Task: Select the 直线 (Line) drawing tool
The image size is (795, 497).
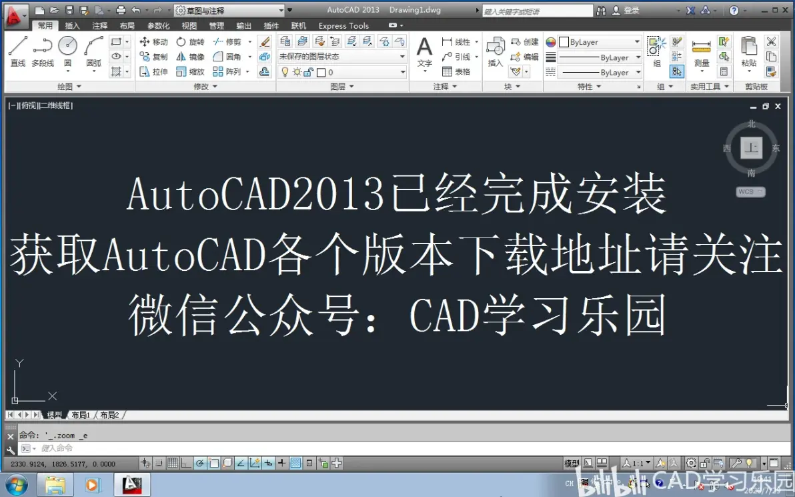Action: [x=18, y=51]
